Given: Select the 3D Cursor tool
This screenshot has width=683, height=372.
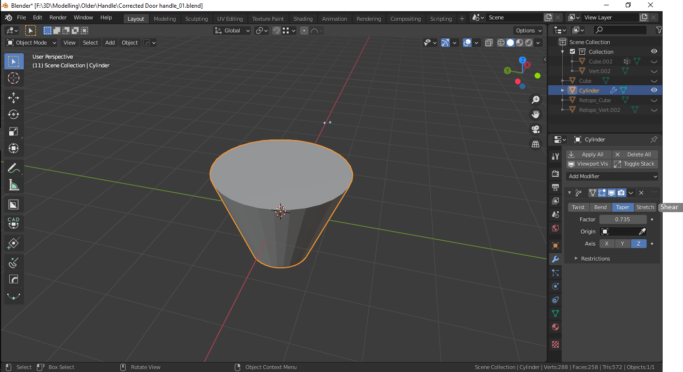Looking at the screenshot, I should tap(14, 78).
